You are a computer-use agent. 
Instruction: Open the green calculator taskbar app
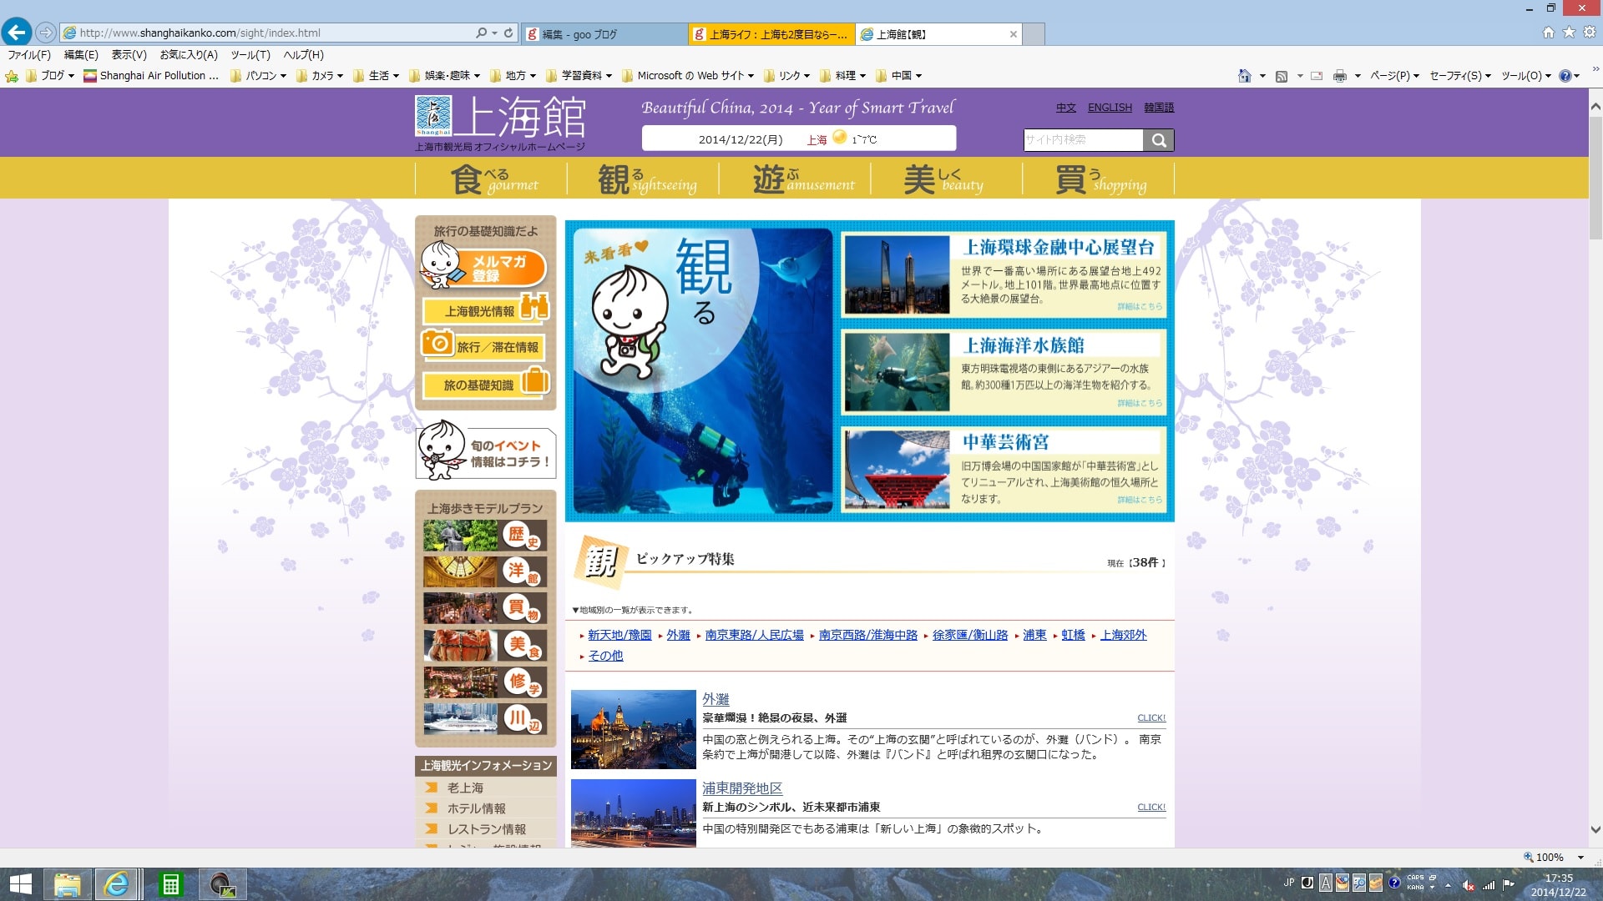171,884
